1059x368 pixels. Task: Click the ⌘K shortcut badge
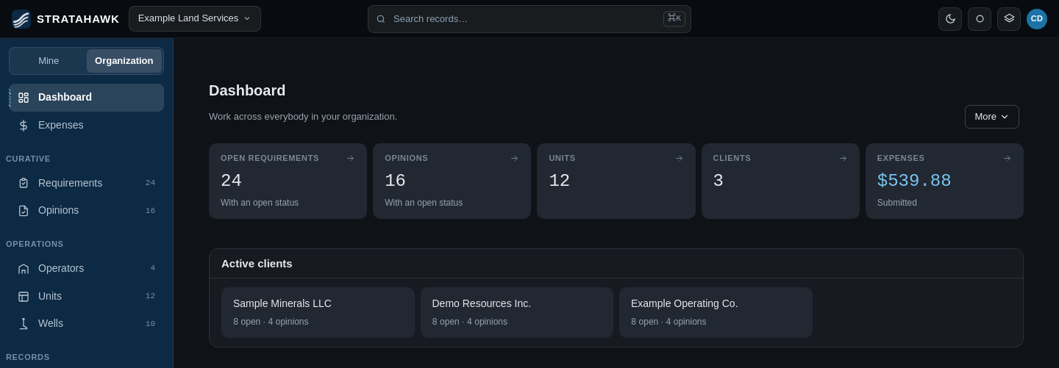point(674,18)
